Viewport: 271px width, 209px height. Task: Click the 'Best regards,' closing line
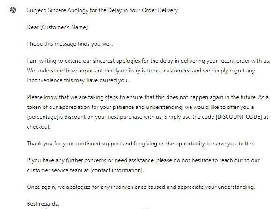click(x=43, y=204)
